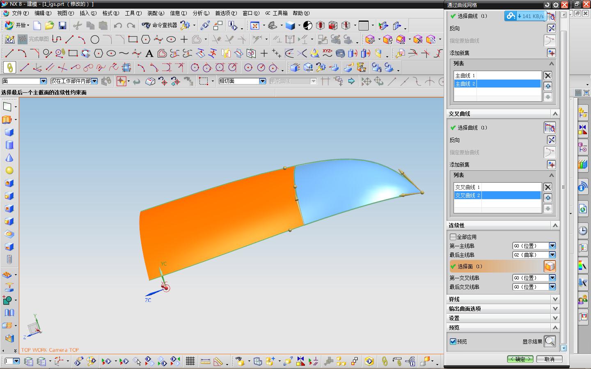Select 主曲线 2 in primary curve list
This screenshot has width=591, height=369.
pos(497,84)
